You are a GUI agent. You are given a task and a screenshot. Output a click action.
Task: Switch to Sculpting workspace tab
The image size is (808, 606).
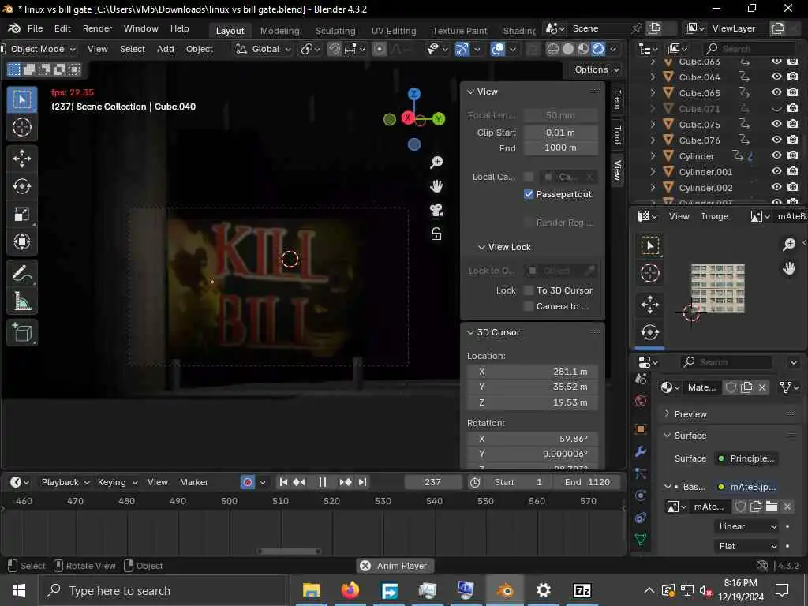(335, 31)
